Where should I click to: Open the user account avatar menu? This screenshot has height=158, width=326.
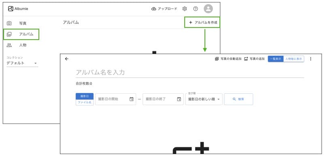coord(208,9)
